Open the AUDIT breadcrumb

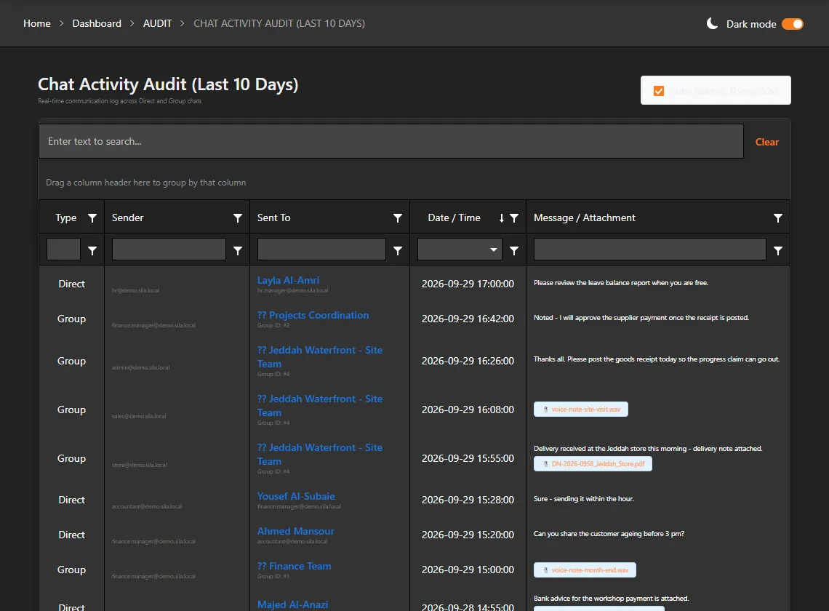[158, 23]
